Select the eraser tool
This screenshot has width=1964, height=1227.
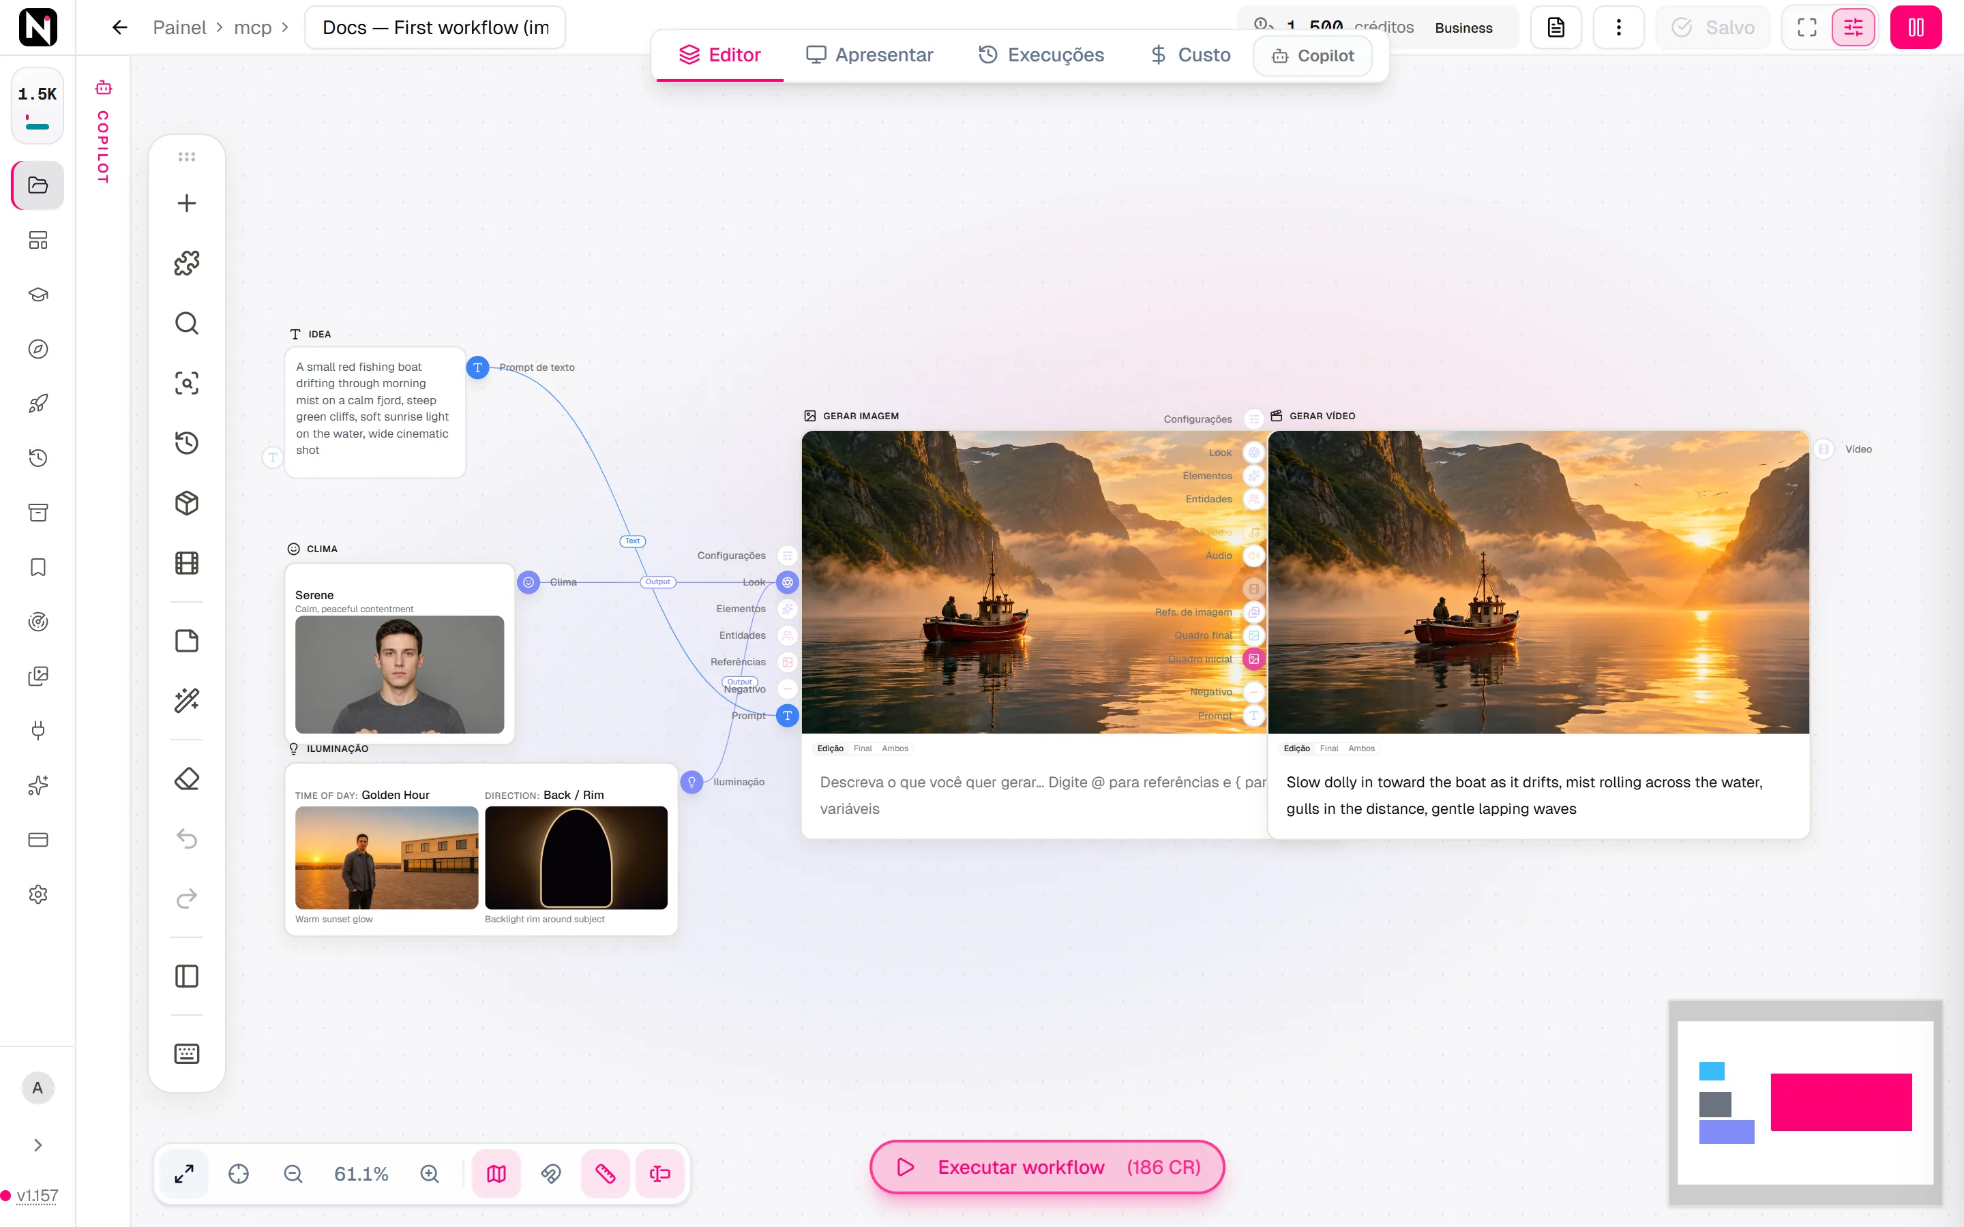[x=187, y=778]
